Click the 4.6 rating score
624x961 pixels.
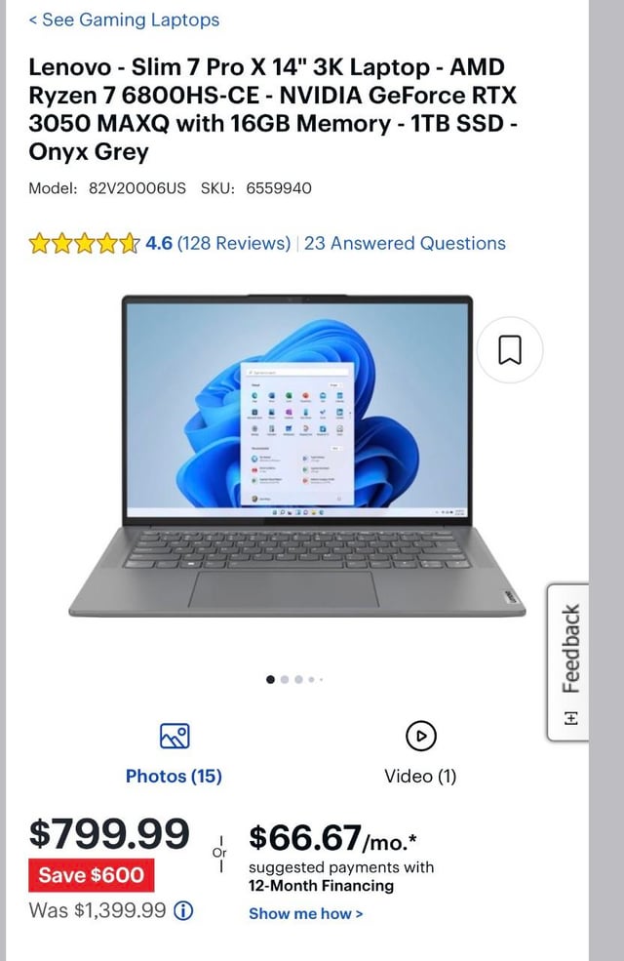(x=159, y=243)
